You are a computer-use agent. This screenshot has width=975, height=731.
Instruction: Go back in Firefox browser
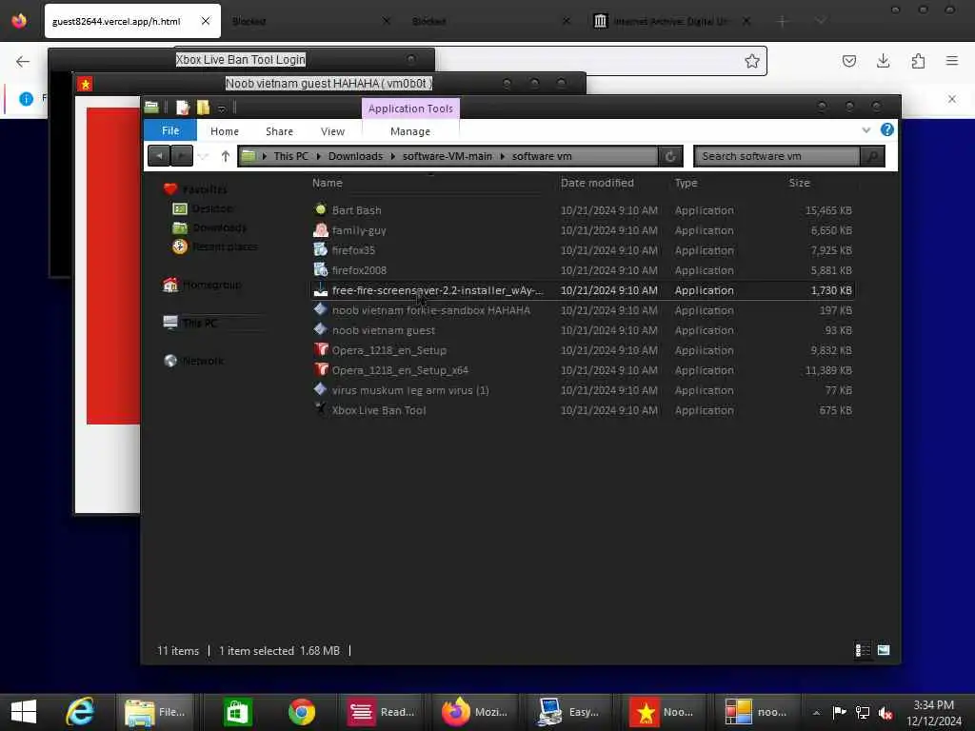click(23, 61)
